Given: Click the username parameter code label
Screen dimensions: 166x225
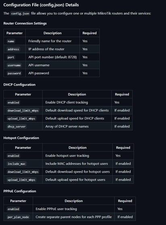Looking at the screenshot, I should tap(14, 65).
